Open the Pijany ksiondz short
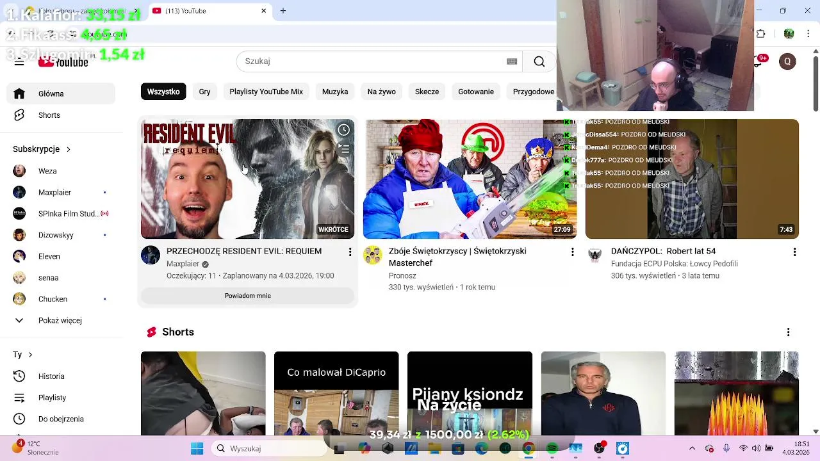Viewport: 820px width, 461px height. coord(470,393)
